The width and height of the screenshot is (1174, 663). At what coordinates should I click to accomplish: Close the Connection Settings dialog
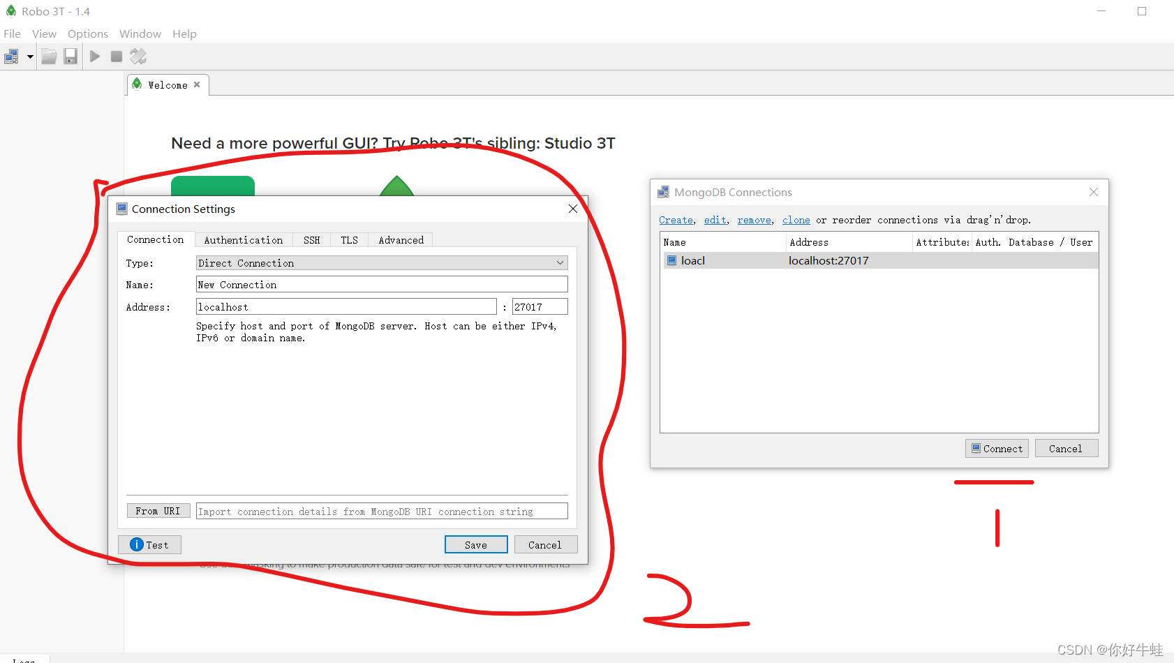point(573,209)
